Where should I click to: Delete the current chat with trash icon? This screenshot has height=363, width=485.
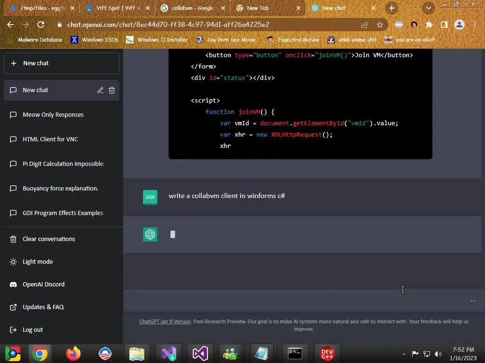[112, 90]
